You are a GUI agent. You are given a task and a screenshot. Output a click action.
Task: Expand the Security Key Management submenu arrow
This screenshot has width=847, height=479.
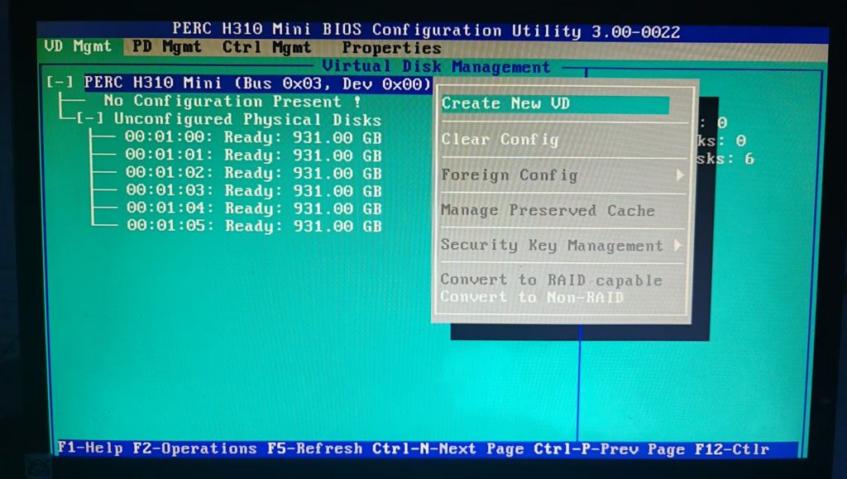[x=677, y=246]
